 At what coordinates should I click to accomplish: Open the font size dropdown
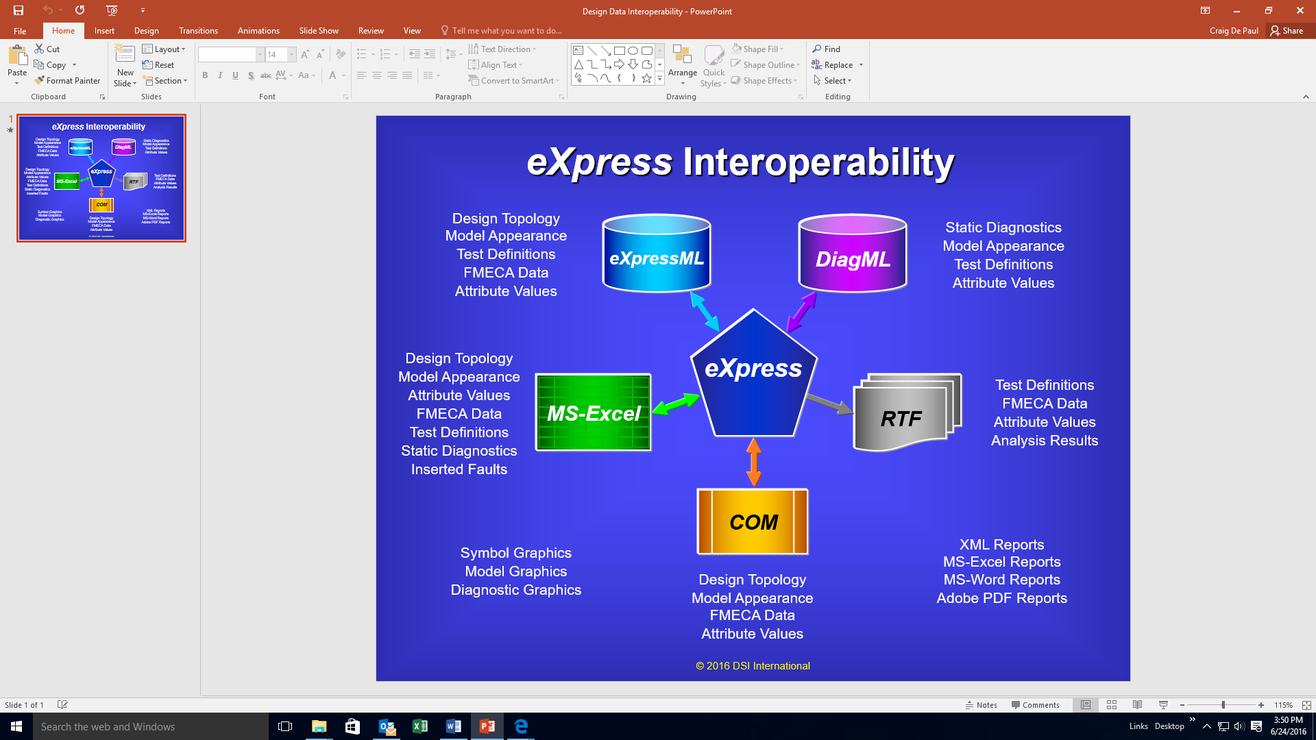coord(292,55)
